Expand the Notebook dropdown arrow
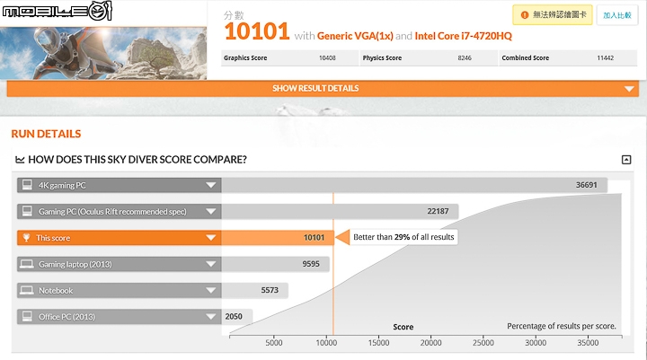Image resolution: width=647 pixels, height=360 pixels. [211, 290]
